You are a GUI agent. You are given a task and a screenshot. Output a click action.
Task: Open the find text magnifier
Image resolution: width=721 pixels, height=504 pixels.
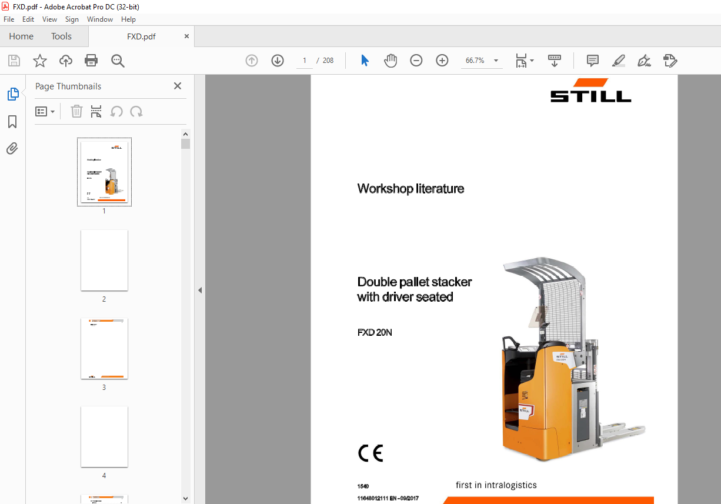(118, 61)
